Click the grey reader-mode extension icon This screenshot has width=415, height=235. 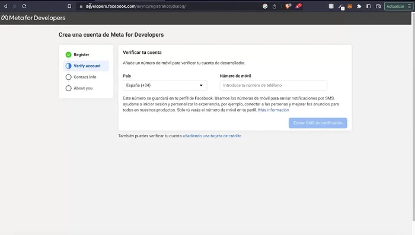click(331, 6)
